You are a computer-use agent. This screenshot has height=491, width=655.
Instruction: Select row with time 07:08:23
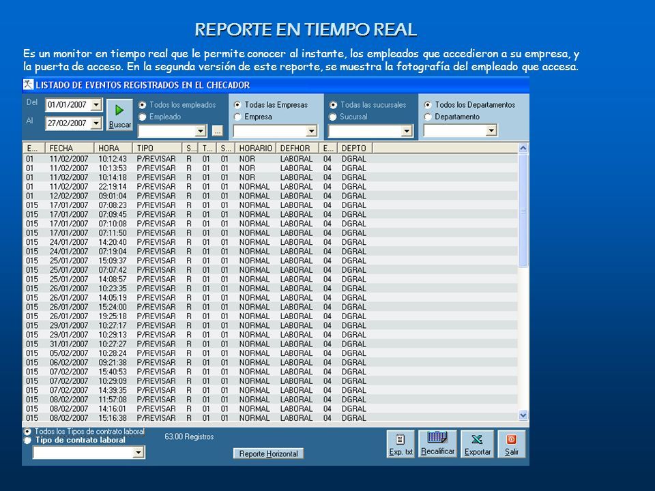(270, 205)
